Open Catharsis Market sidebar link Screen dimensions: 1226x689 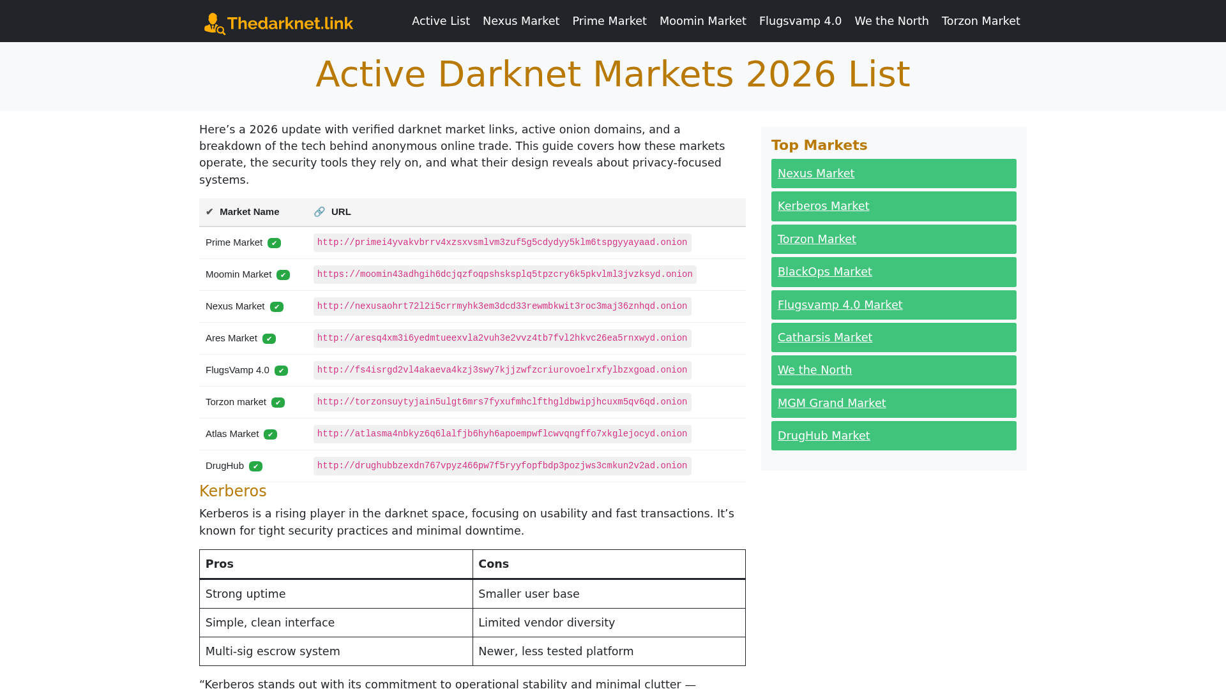(x=824, y=337)
